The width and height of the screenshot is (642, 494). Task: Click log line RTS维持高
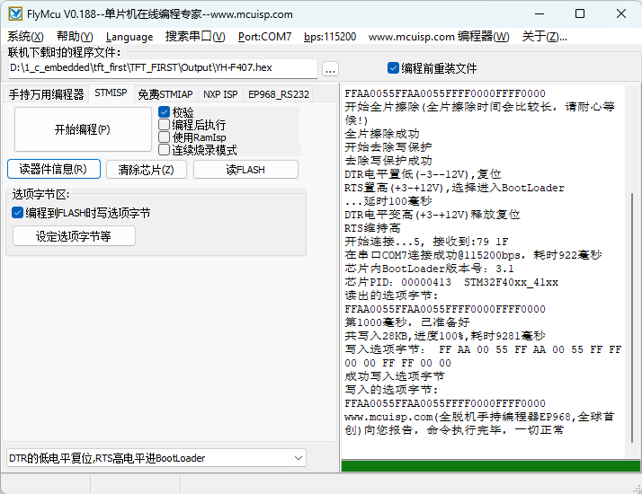point(372,228)
